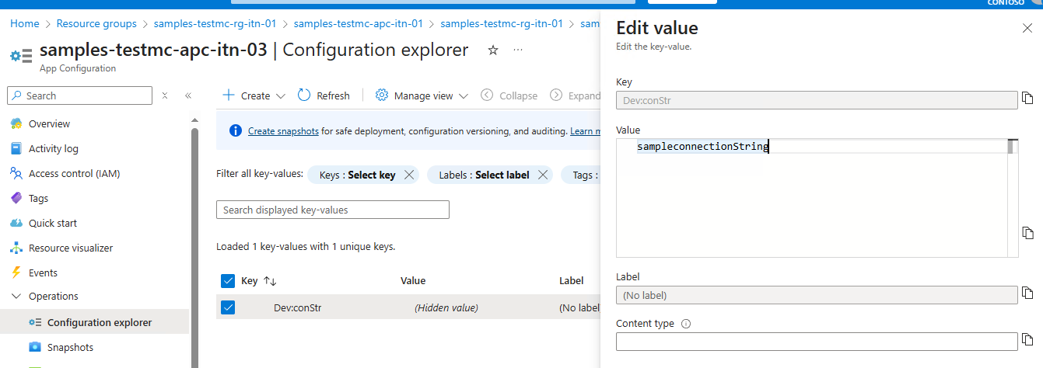Viewport: 1043px width, 368px height.
Task: Remove the Keys filter pill
Action: click(x=409, y=175)
